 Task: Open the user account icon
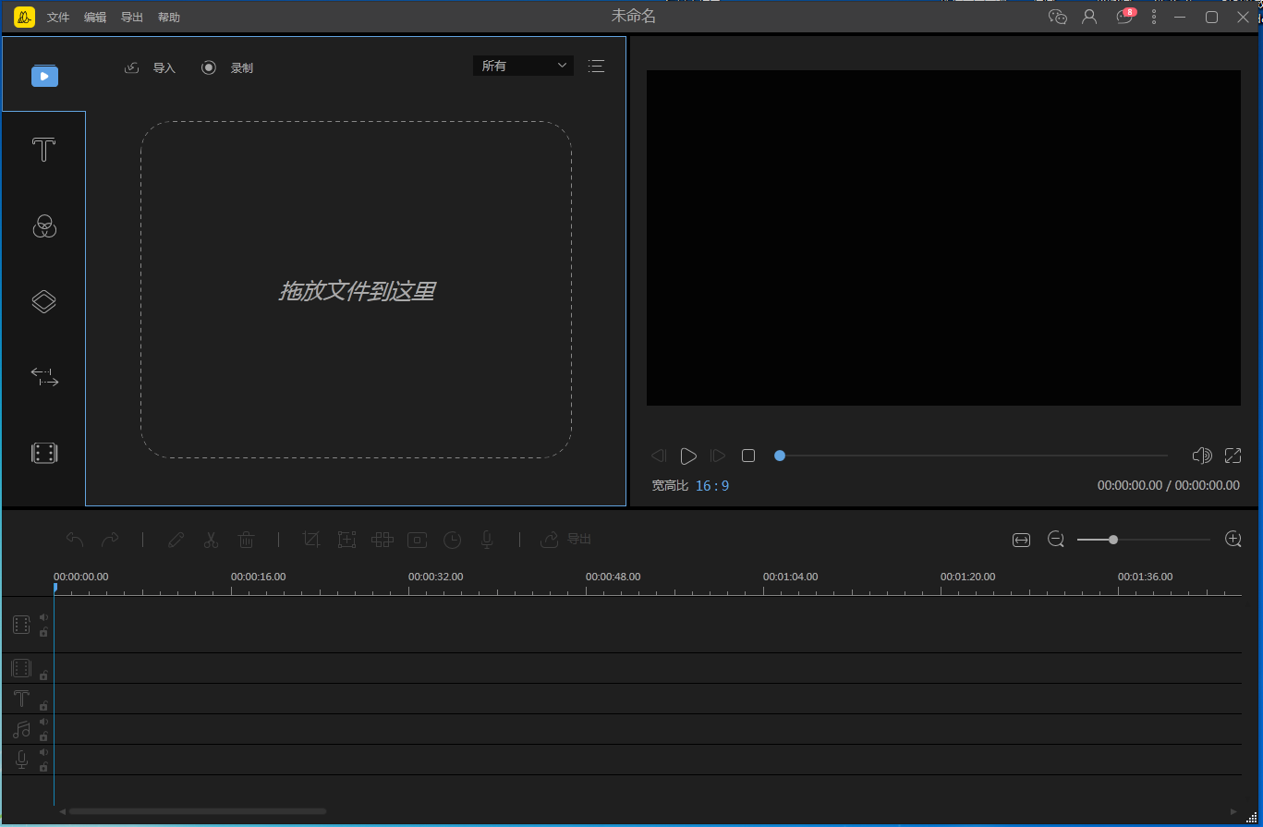[x=1089, y=17]
